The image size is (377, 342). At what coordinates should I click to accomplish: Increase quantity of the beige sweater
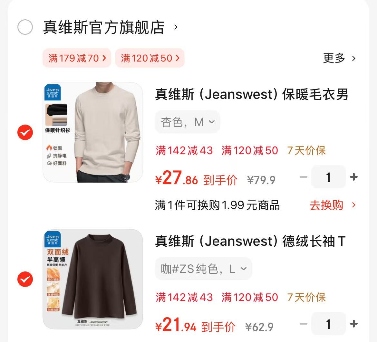click(x=354, y=177)
